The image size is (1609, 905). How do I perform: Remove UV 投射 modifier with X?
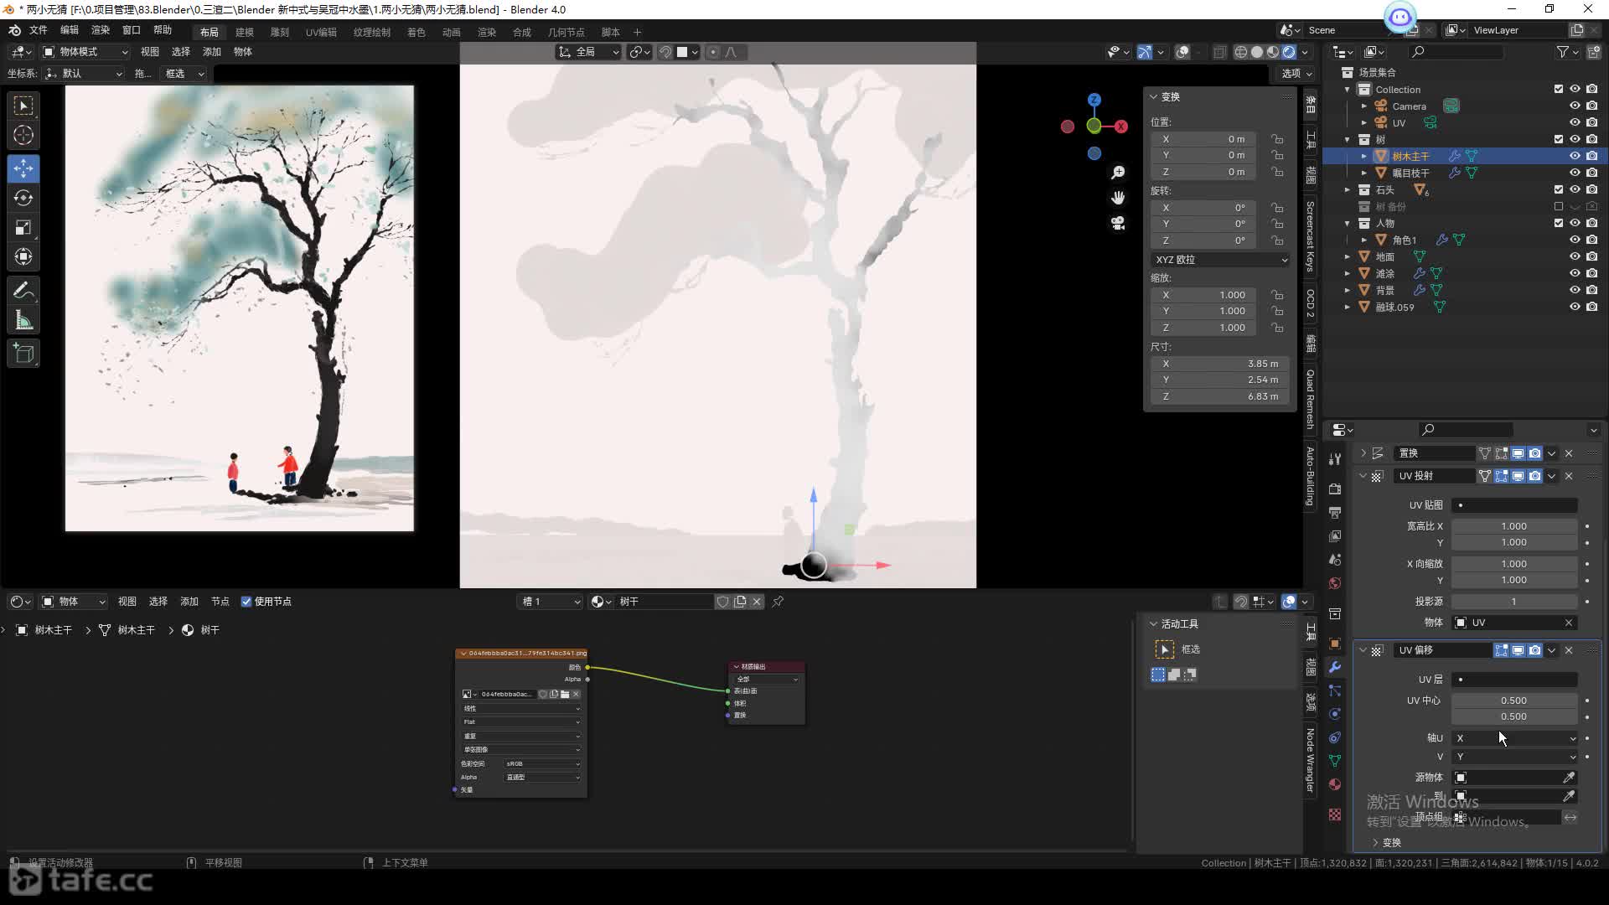tap(1569, 476)
